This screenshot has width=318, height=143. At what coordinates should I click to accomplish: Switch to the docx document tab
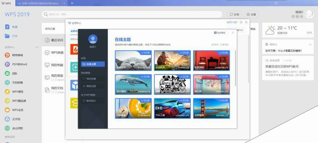(x=42, y=3)
